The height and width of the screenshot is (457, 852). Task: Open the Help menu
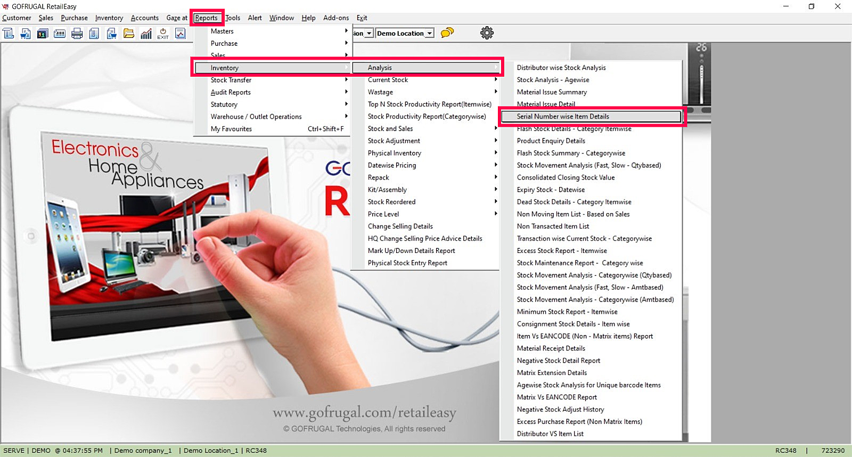[308, 18]
